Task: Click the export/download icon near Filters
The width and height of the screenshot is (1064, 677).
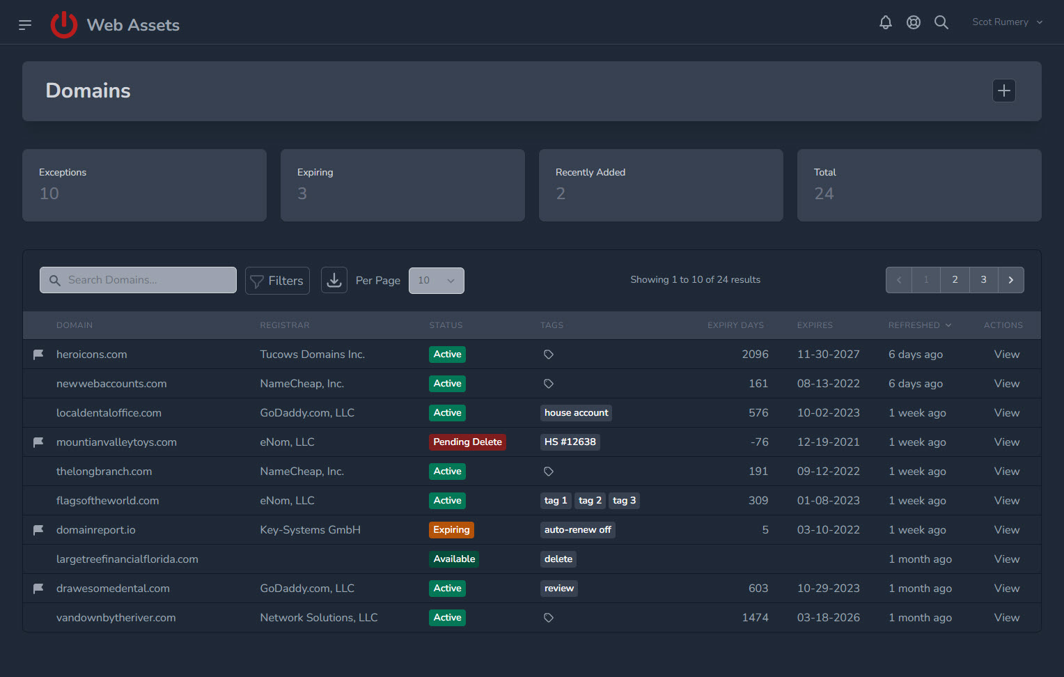Action: [334, 279]
